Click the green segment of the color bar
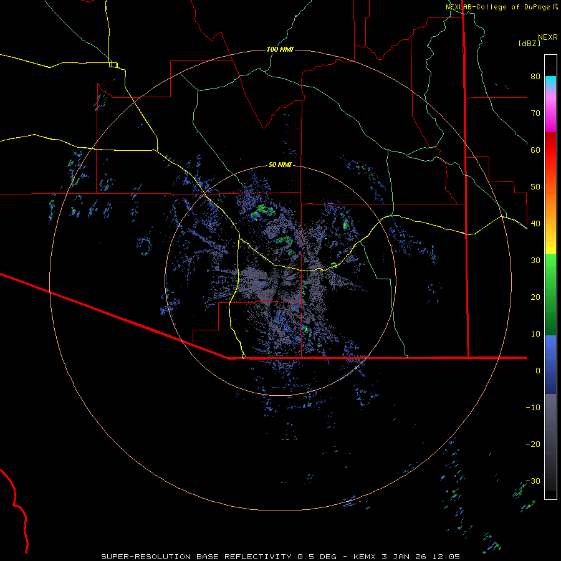The height and width of the screenshot is (561, 561). (x=550, y=294)
